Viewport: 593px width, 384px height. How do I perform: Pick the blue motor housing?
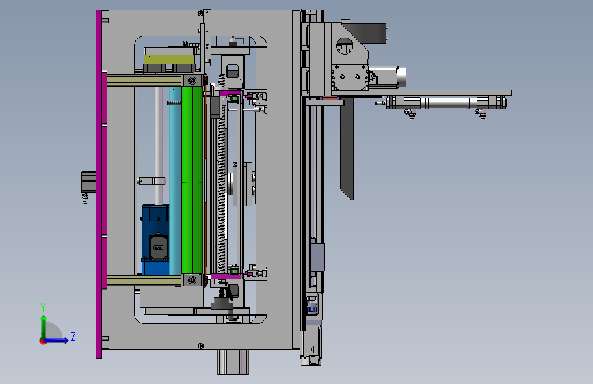coord(155,240)
